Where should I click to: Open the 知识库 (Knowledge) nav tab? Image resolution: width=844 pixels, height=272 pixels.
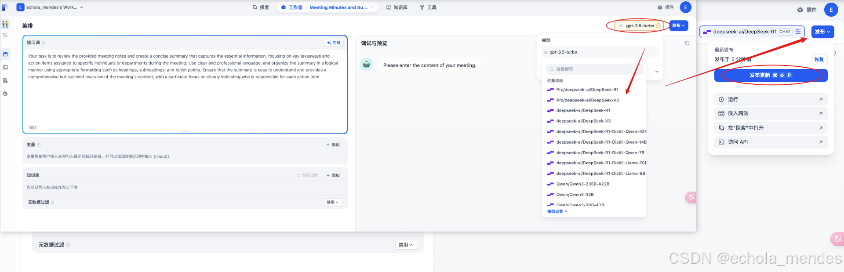[x=397, y=7]
